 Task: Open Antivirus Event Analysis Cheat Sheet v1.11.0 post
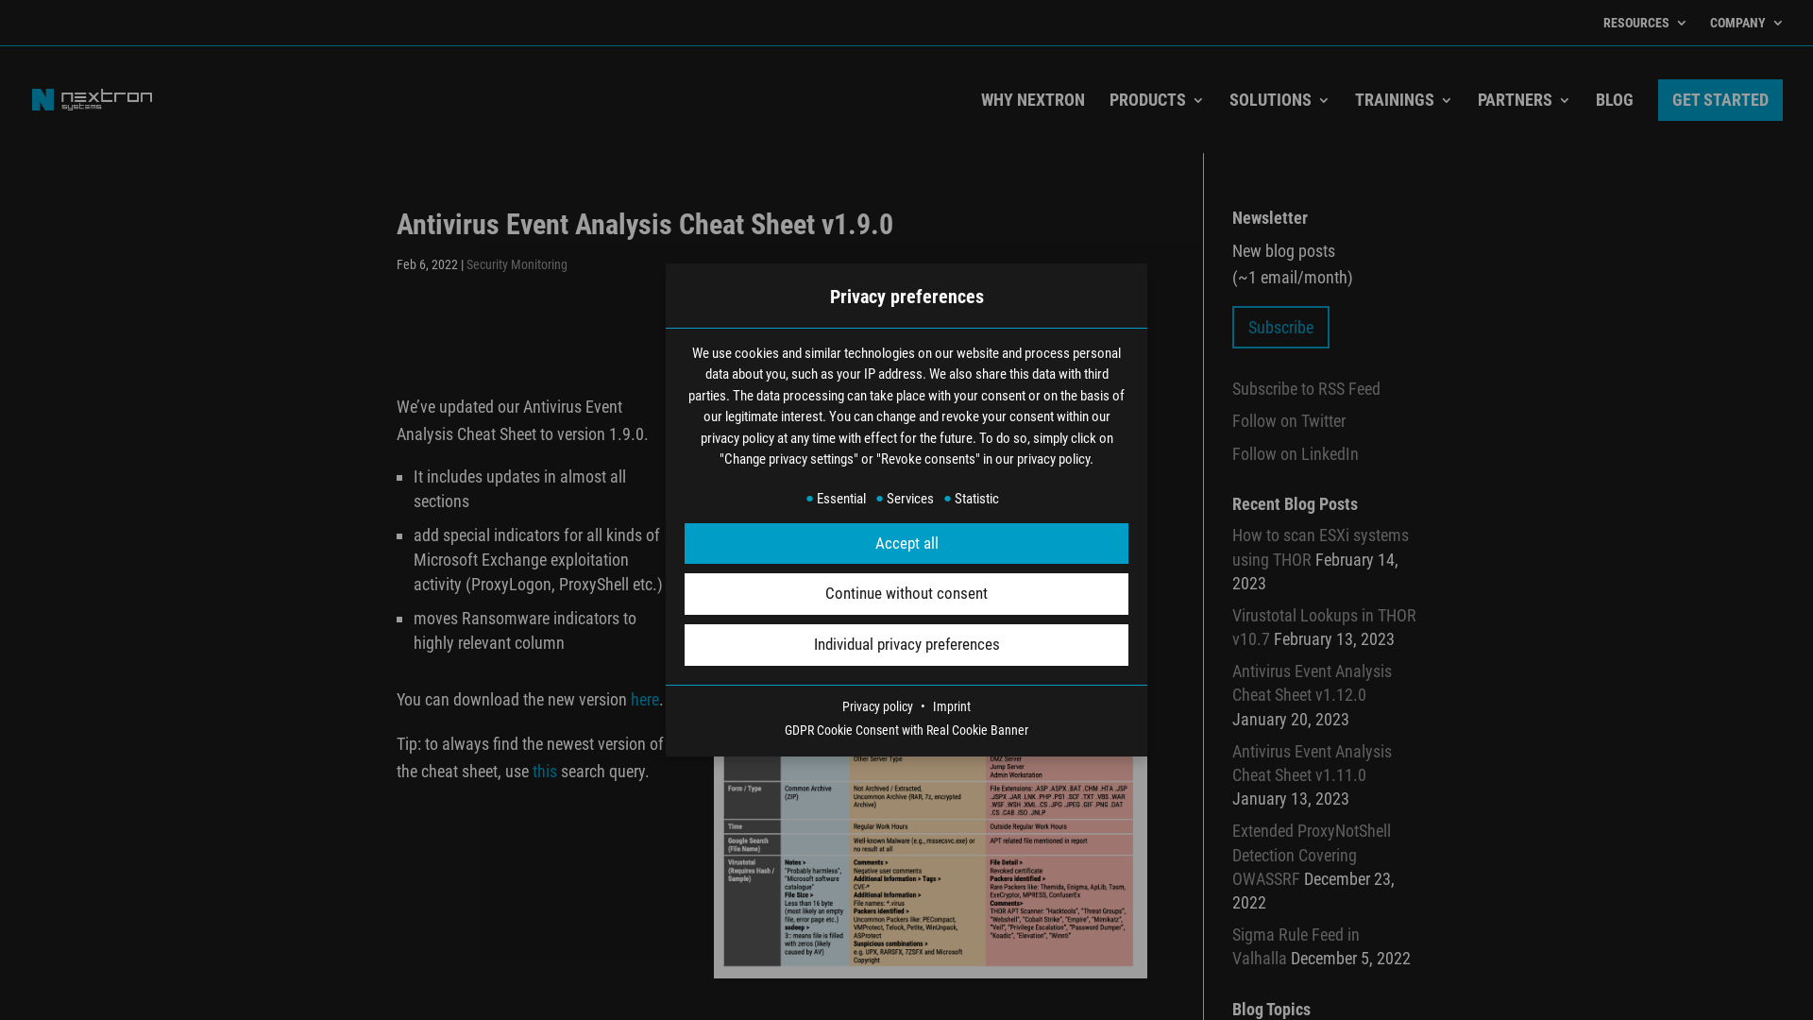click(1311, 763)
